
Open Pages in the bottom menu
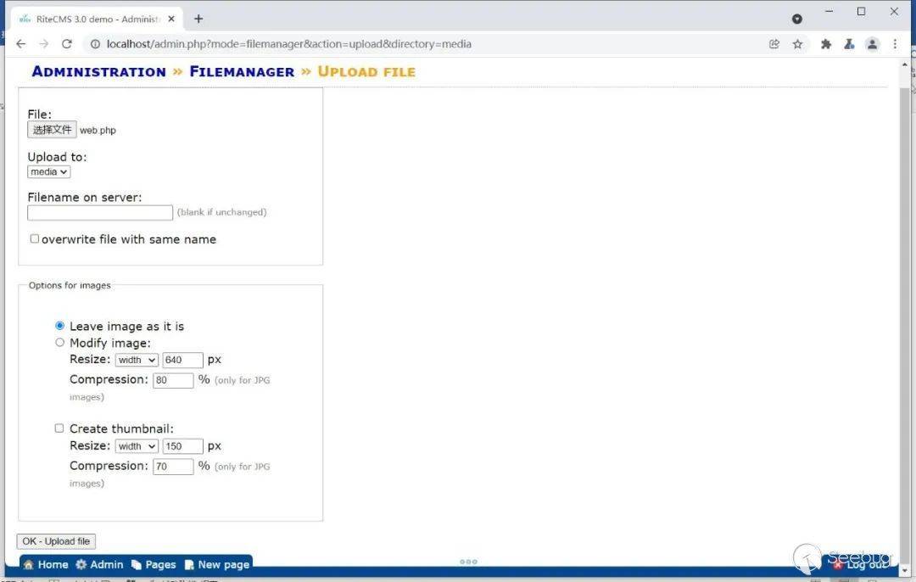(x=154, y=564)
